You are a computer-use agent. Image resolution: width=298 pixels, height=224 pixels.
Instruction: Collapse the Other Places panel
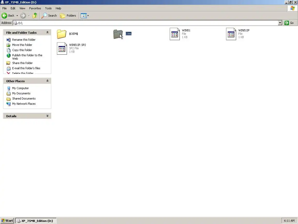coord(47,81)
